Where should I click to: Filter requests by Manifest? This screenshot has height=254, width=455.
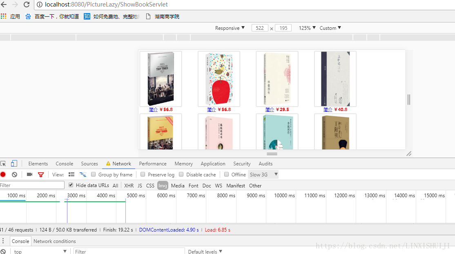236,185
